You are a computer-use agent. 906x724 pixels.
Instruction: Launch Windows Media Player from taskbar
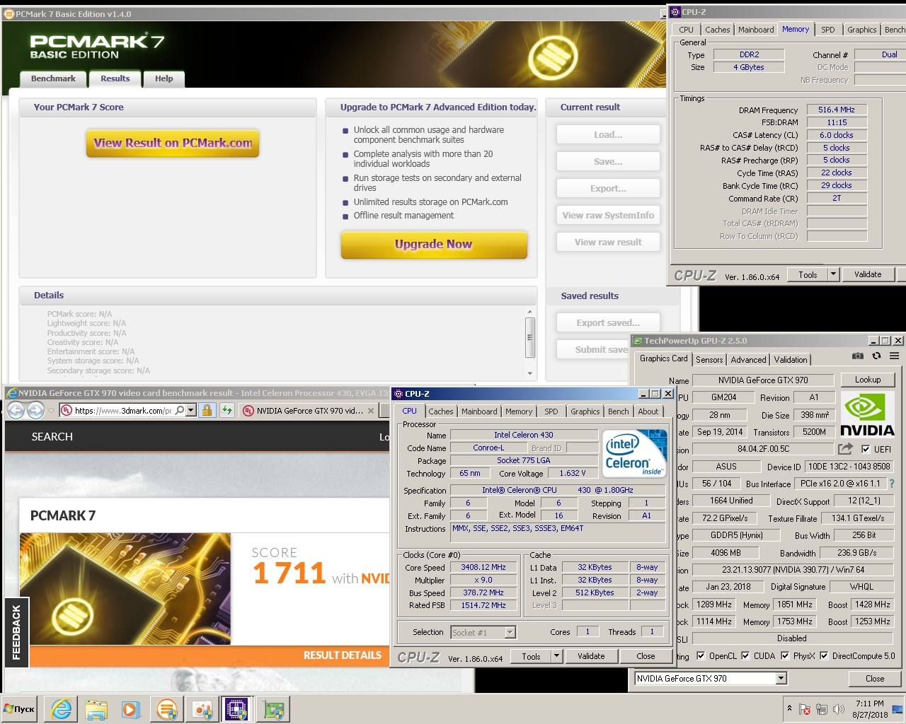(x=131, y=709)
